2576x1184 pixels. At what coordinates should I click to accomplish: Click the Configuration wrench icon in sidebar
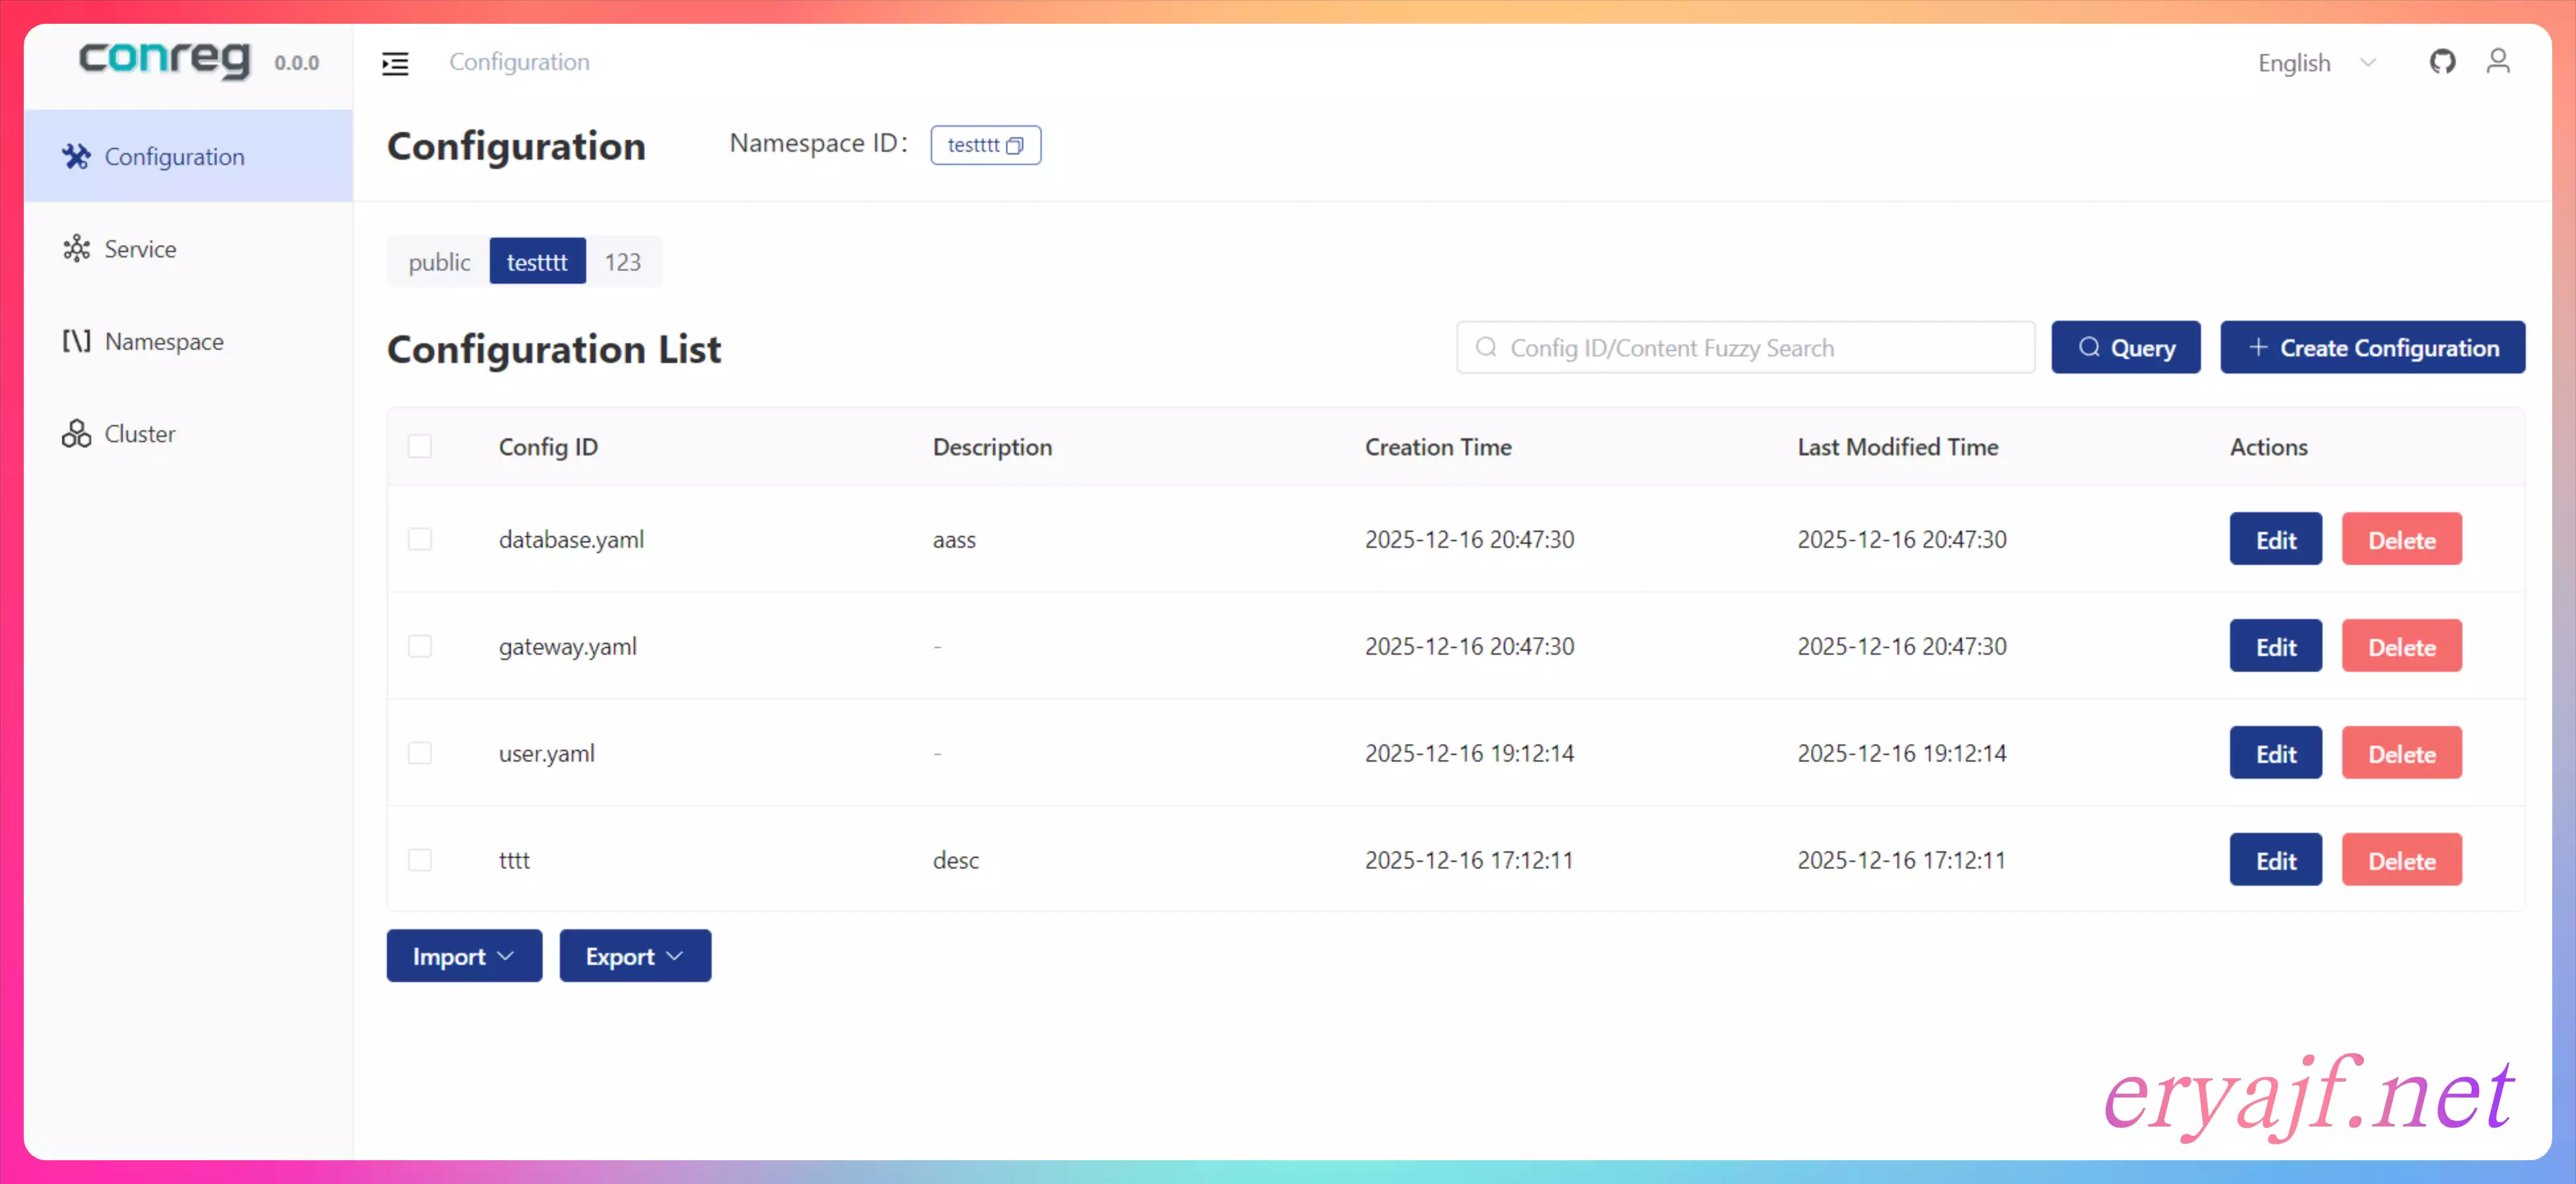tap(76, 157)
